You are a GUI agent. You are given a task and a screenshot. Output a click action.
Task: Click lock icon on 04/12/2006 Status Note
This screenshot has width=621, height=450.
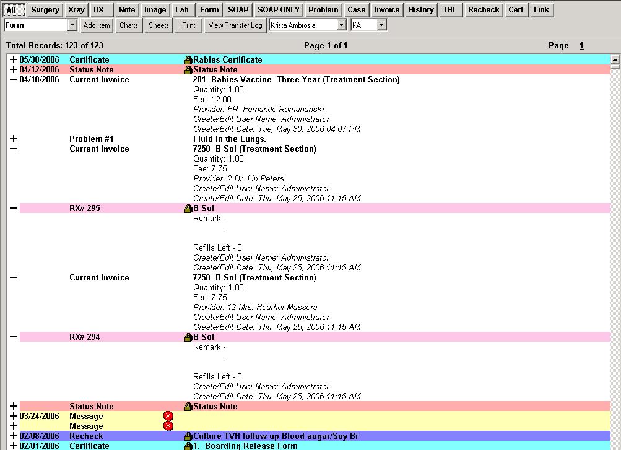point(188,70)
